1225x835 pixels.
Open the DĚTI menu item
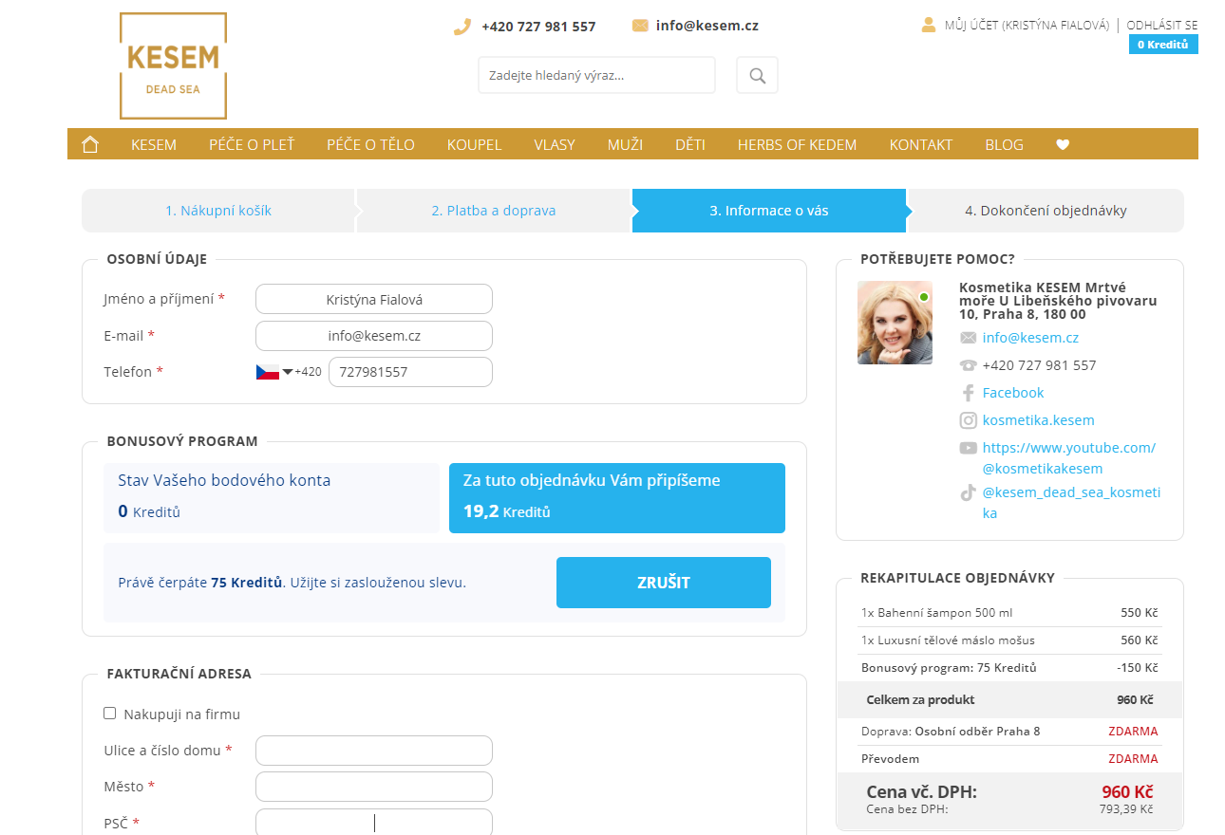[x=690, y=145]
